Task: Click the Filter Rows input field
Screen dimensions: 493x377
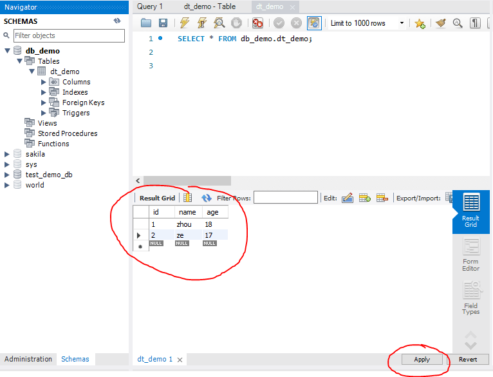Action: click(286, 197)
